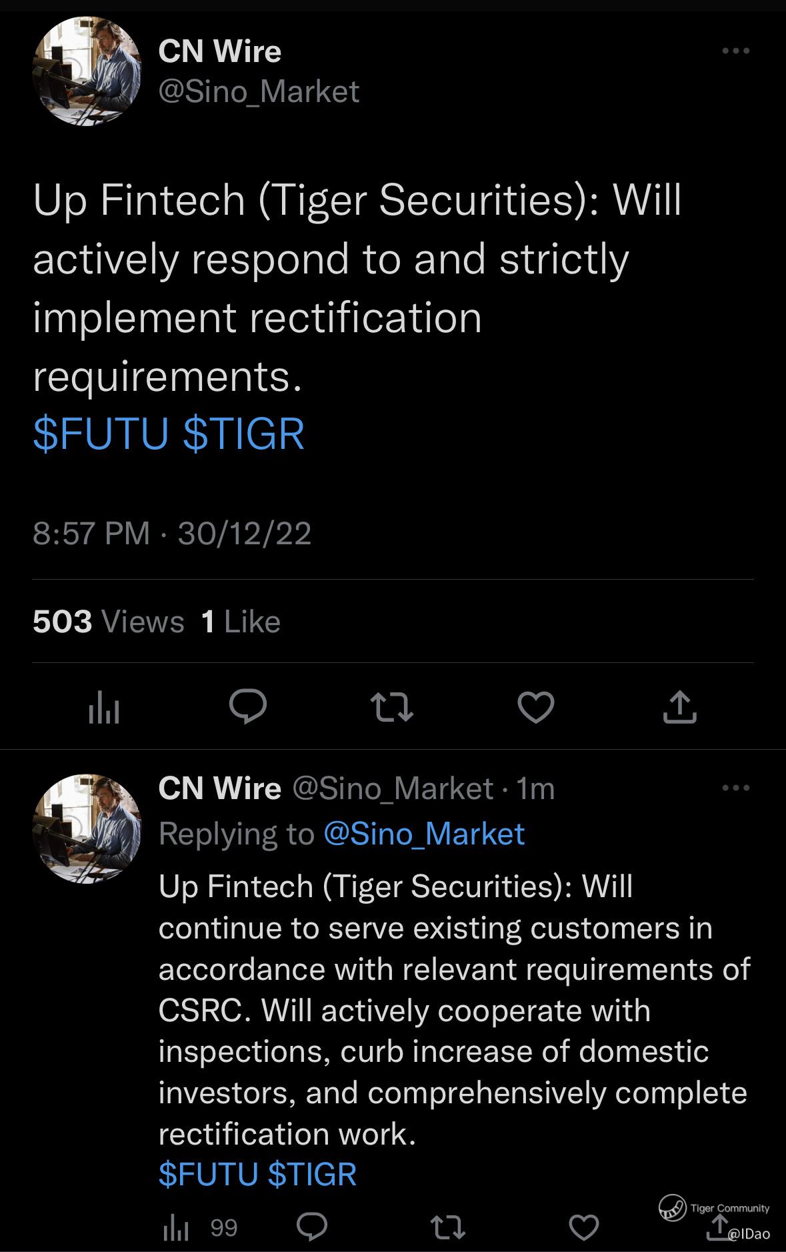Like the reply tweet with the heart icon

tap(584, 1227)
